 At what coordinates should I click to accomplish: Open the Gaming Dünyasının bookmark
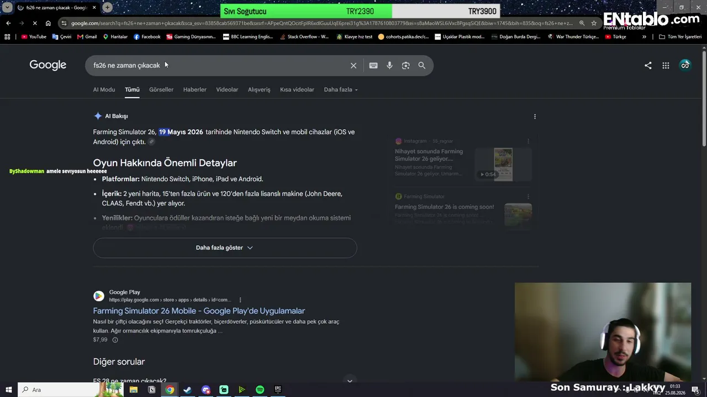191,37
